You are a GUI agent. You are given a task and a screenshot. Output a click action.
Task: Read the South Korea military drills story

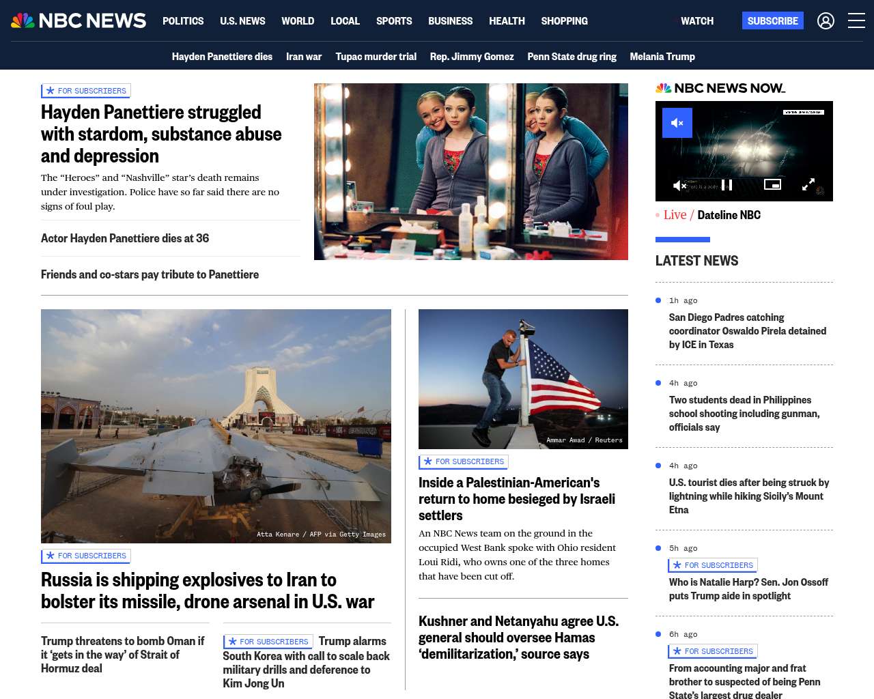(x=306, y=662)
